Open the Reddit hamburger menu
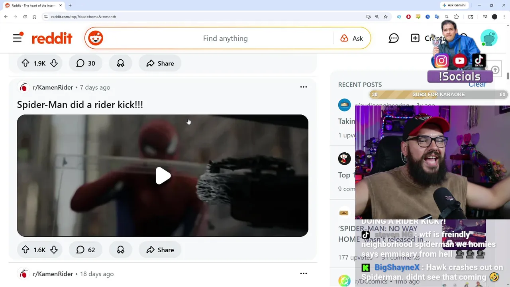 [x=18, y=38]
